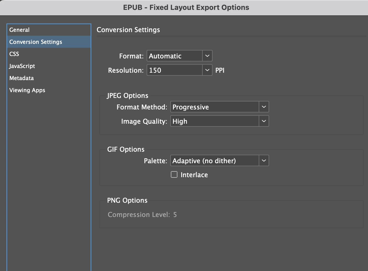Click the Format dropdown chevron arrow
The height and width of the screenshot is (271, 368).
tap(207, 56)
